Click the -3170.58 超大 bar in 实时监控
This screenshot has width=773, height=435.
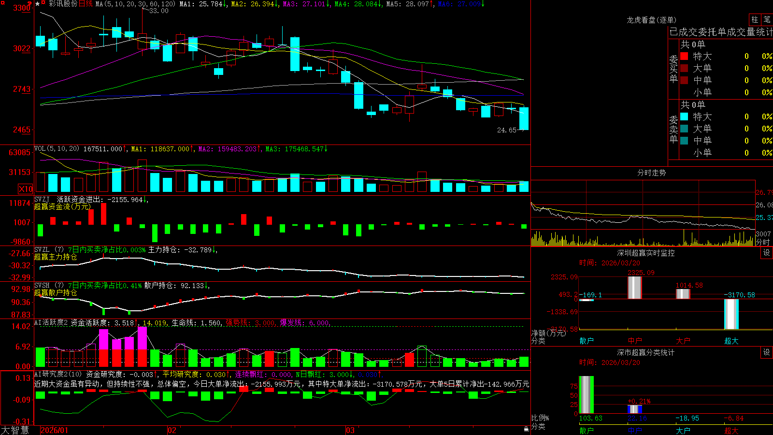(731, 314)
